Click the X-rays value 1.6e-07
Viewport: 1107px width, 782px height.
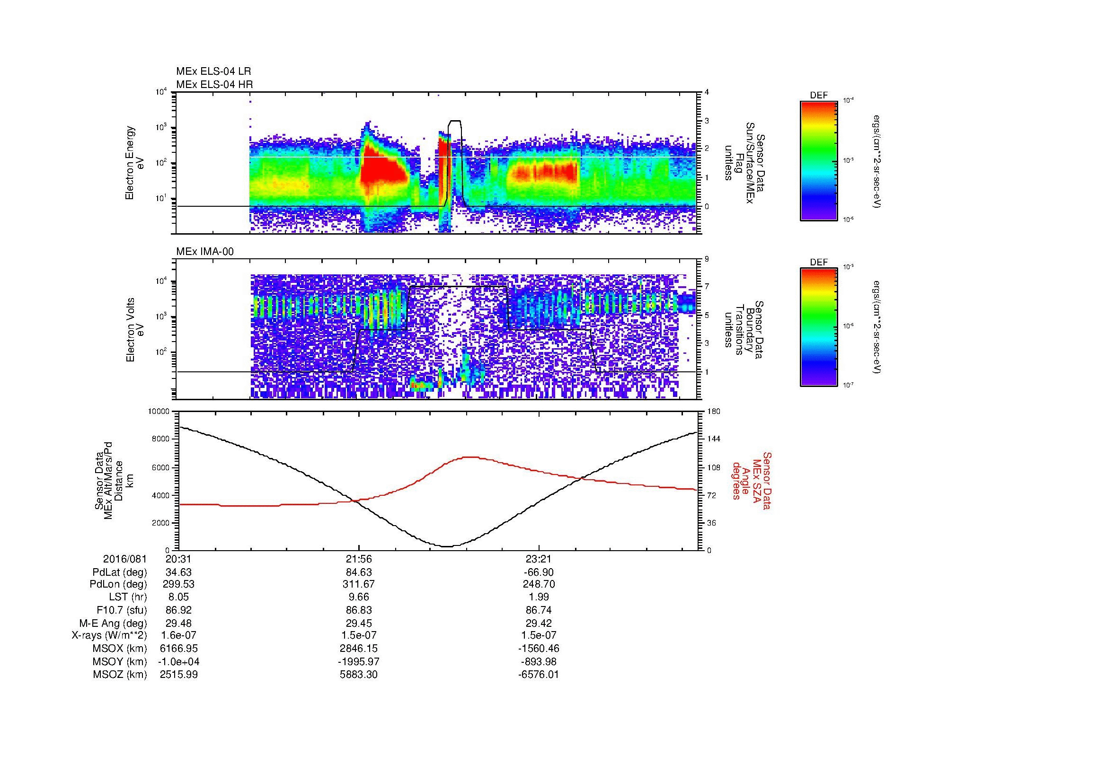178,635
